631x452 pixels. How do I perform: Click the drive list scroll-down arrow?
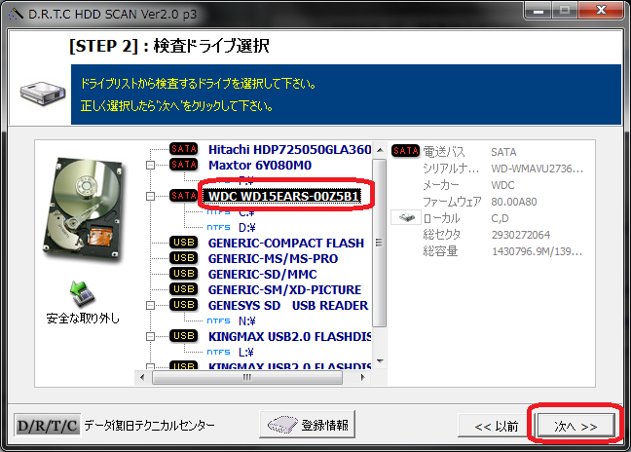(x=380, y=361)
